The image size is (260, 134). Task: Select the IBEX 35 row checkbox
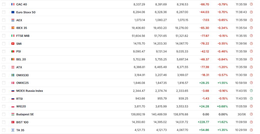click(x=4, y=28)
